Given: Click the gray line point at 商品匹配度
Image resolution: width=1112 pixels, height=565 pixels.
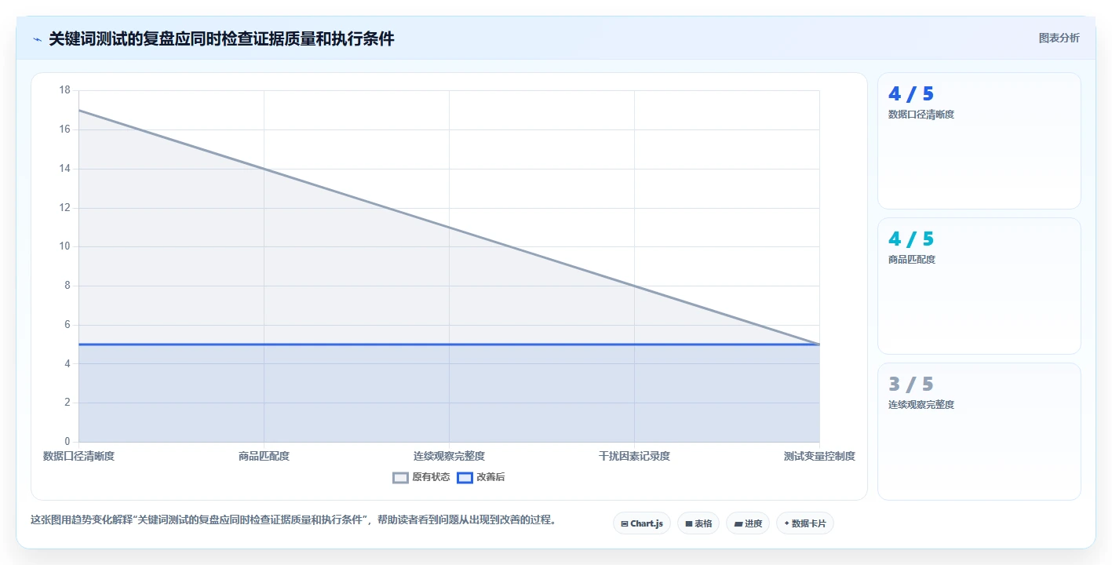Looking at the screenshot, I should [264, 169].
